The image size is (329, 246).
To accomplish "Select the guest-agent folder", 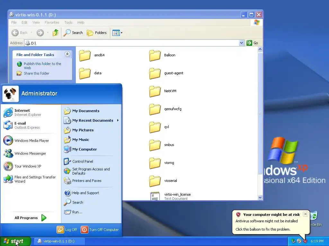I will point(166,73).
